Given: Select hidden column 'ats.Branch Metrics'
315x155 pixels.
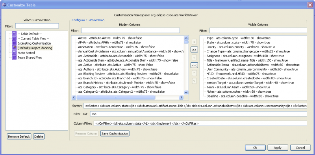Looking at the screenshot, I should (x=126, y=82).
